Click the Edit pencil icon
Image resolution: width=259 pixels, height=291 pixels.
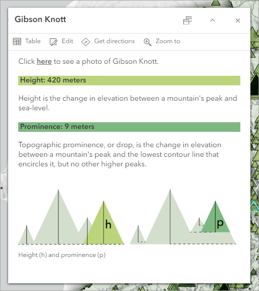pyautogui.click(x=54, y=42)
